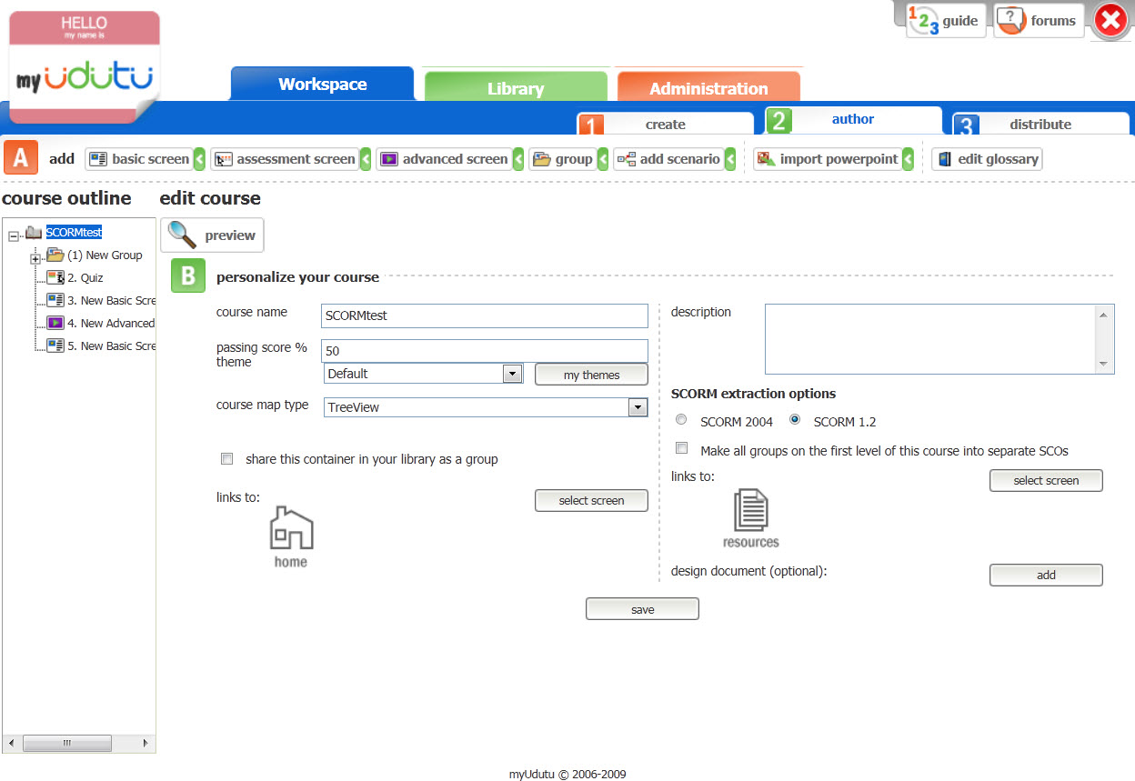Select the SCORM 2004 extraction option
The height and width of the screenshot is (781, 1135).
[681, 419]
